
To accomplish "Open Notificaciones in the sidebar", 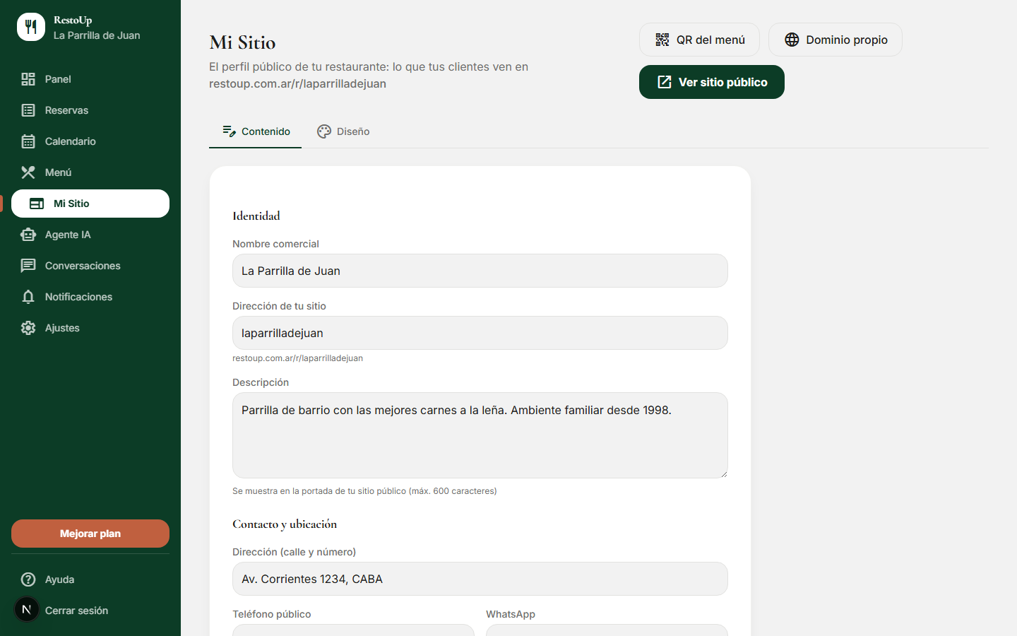I will tap(90, 297).
